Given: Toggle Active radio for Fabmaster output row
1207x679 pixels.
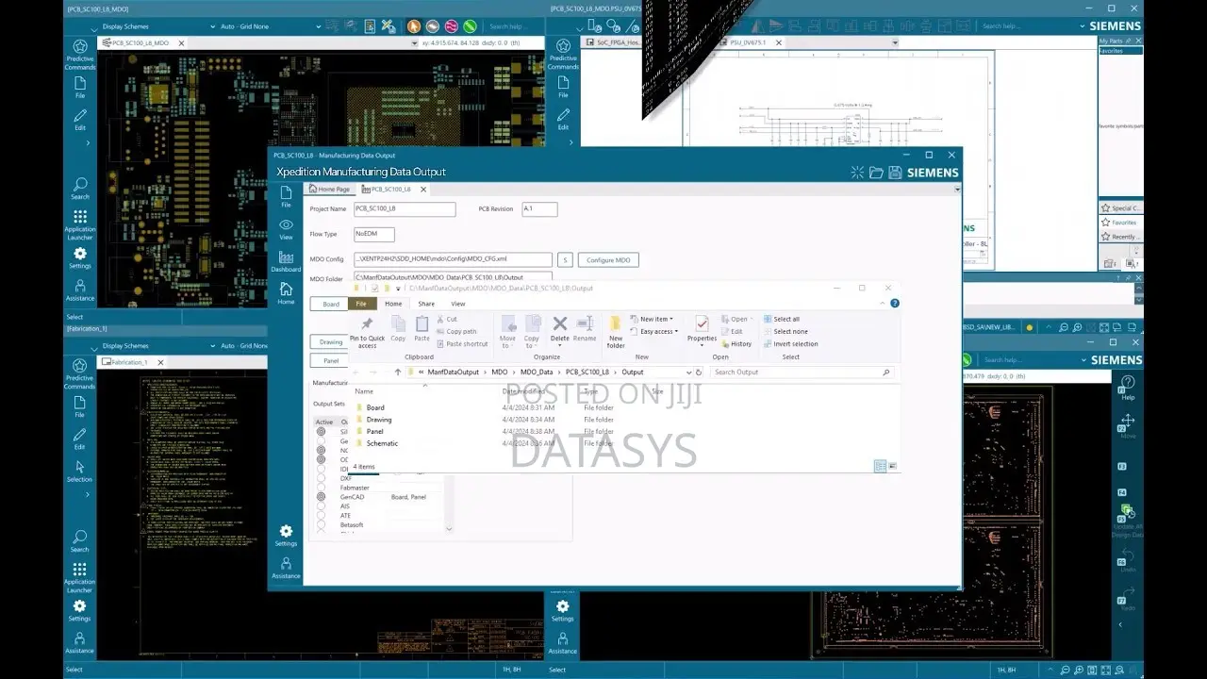Looking at the screenshot, I should click(321, 488).
